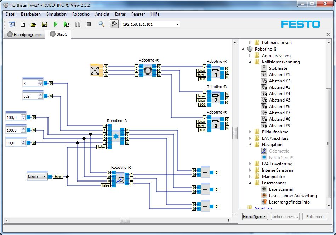Increase the 90,0 constant with spinner
The width and height of the screenshot is (336, 235).
24,141
